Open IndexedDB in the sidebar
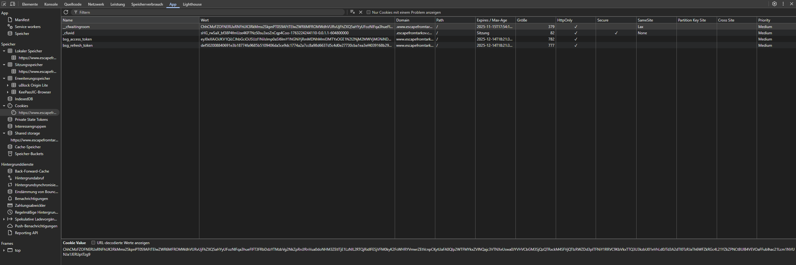796x265 pixels. pyautogui.click(x=24, y=99)
